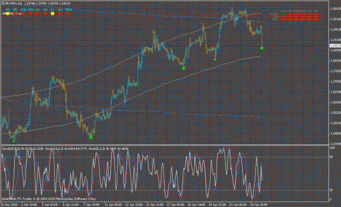Image resolution: width=341 pixels, height=207 pixels.
Task: Click the '19 Jan 22:00' date label
Action: click(x=217, y=205)
